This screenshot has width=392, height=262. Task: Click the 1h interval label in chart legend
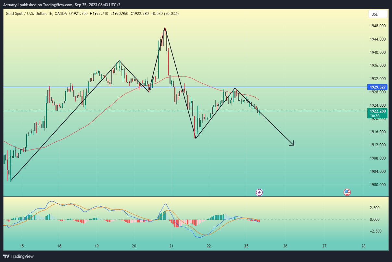[x=51, y=14]
